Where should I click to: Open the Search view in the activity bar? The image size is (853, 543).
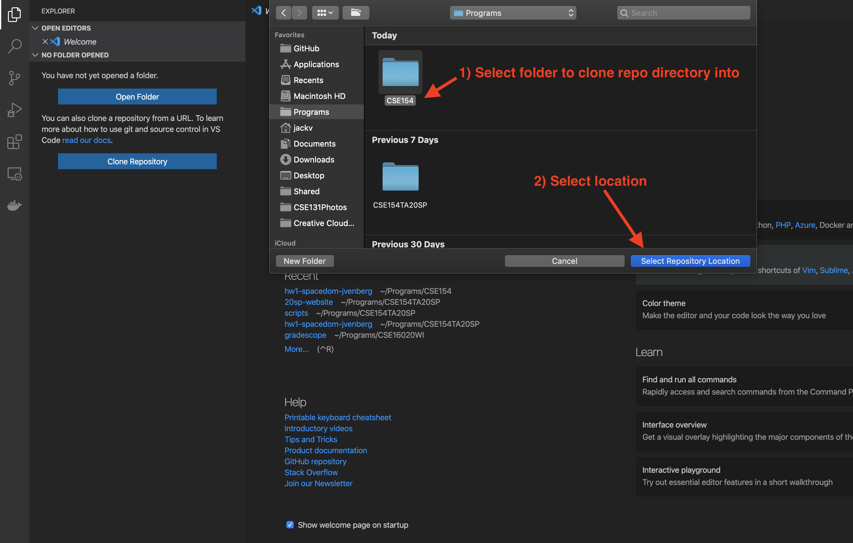click(x=15, y=46)
